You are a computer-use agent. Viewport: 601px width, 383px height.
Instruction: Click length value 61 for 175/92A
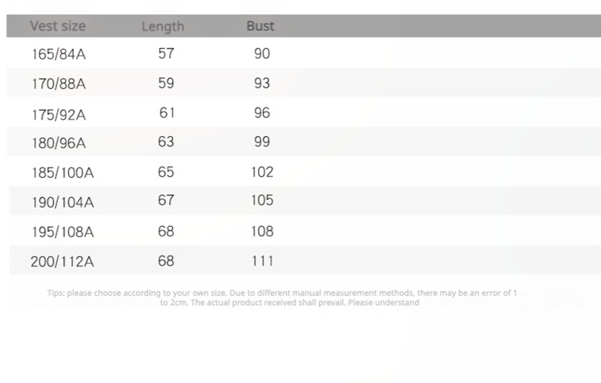[x=166, y=113]
